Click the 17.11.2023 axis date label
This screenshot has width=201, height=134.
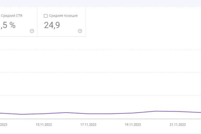click(88, 125)
